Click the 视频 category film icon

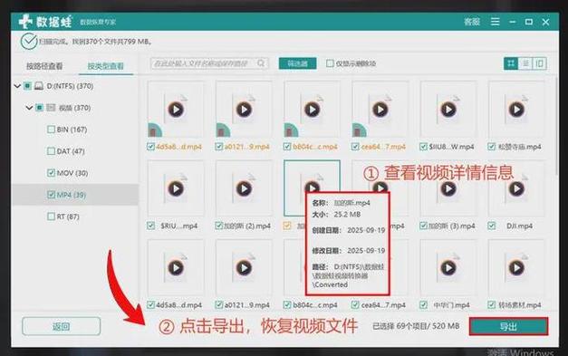[x=51, y=108]
